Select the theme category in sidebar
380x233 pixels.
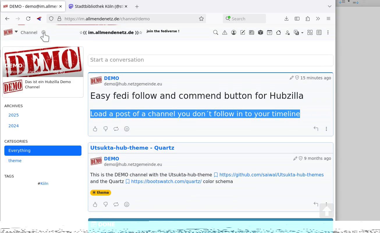click(x=15, y=161)
